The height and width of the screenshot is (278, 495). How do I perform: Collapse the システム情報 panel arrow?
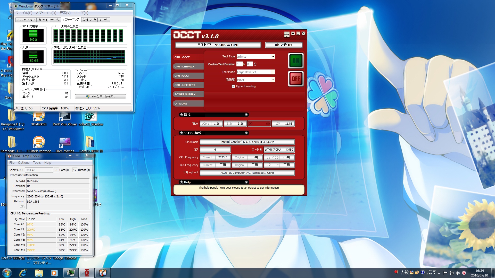(x=246, y=133)
